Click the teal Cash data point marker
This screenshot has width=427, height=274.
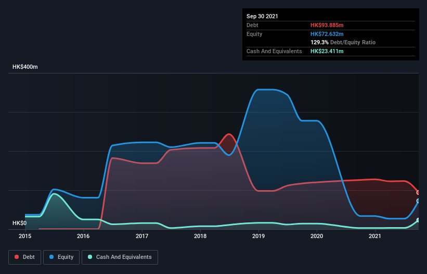418,220
